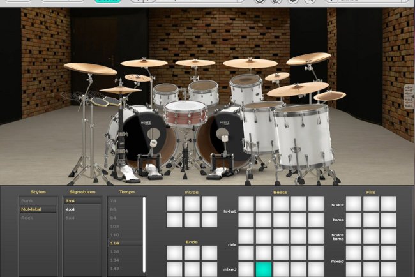Screen dimensions: 415x277
Task: Hit the large outer floor tom
Action: click(303, 135)
